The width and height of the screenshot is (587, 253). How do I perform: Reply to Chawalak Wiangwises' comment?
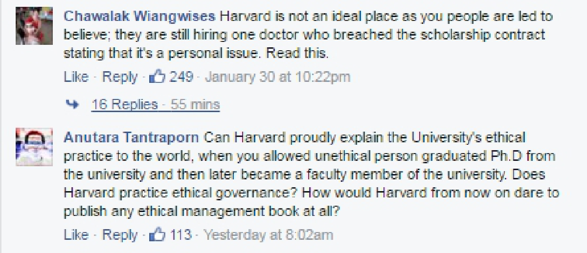point(119,78)
